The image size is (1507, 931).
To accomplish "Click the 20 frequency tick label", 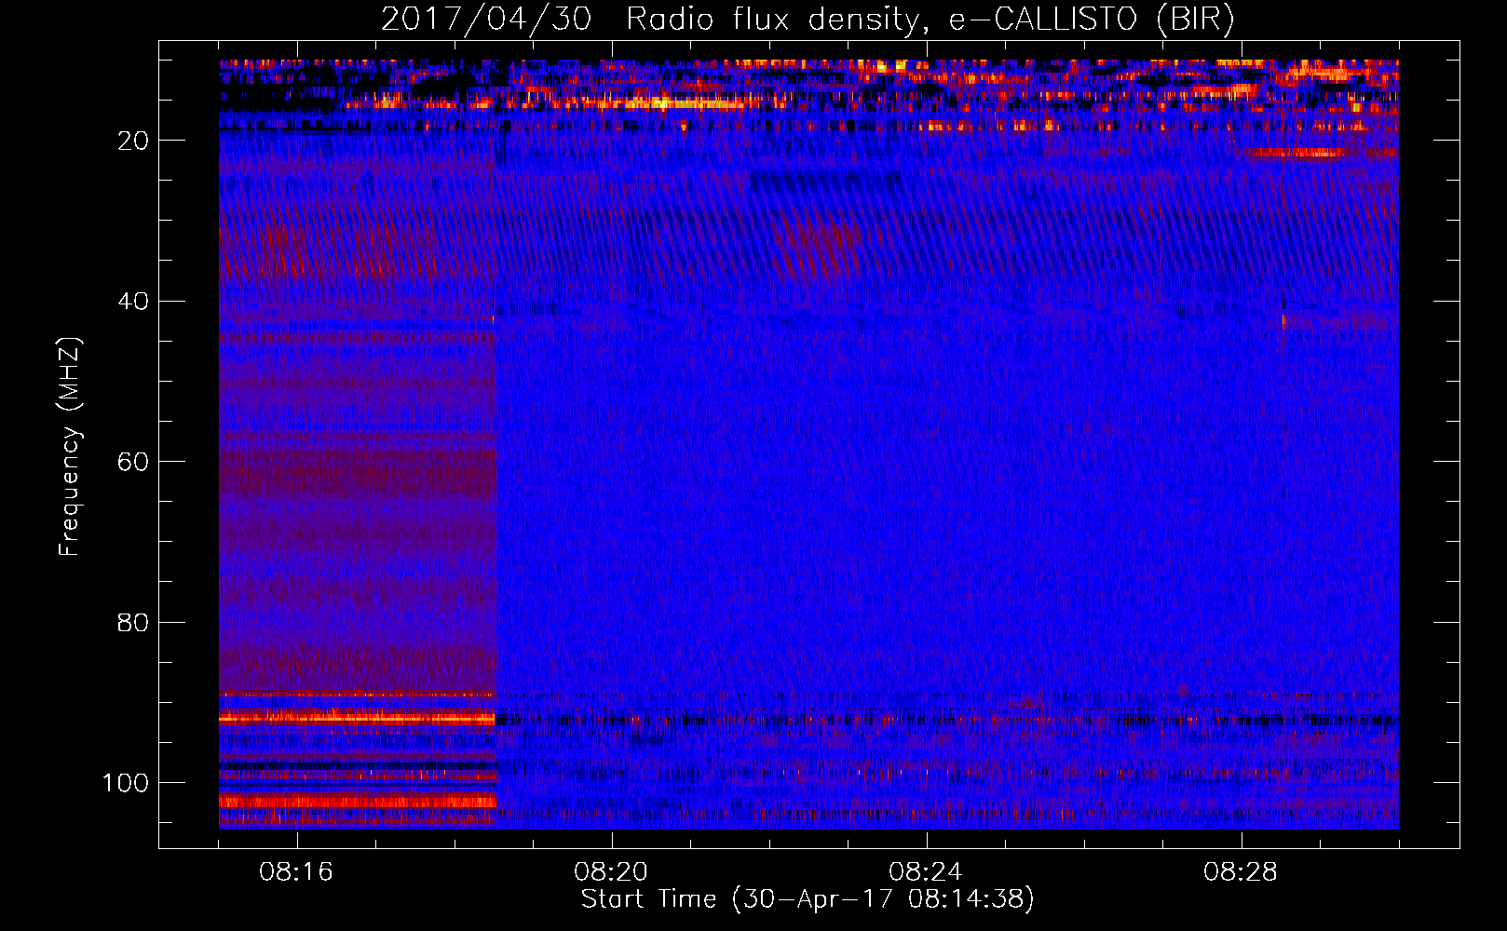I will [133, 141].
